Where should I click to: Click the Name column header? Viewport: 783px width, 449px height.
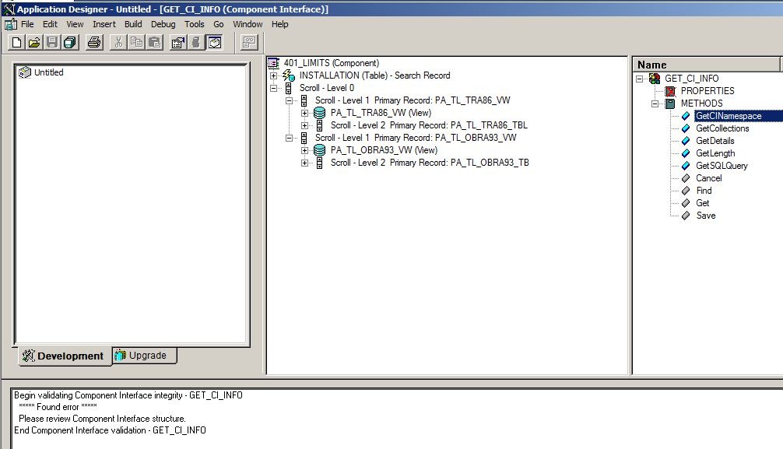pos(706,65)
